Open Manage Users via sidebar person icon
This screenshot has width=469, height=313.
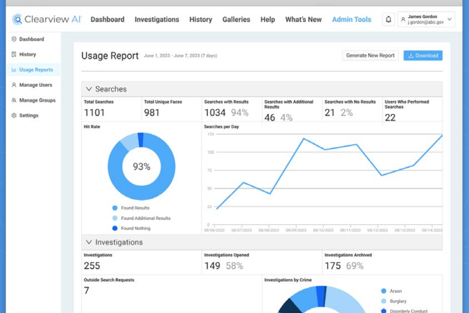pyautogui.click(x=14, y=85)
